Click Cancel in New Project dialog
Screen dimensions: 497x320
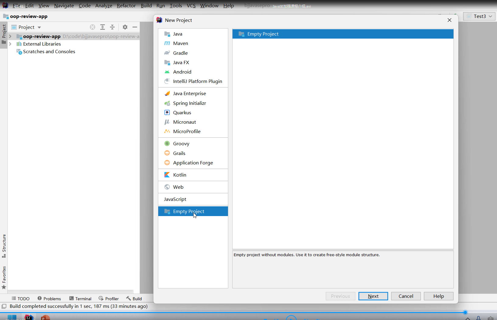pos(406,296)
